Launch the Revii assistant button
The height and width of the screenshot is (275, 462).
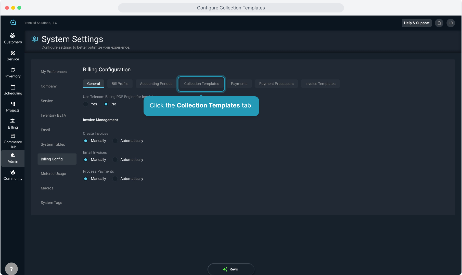(x=231, y=269)
